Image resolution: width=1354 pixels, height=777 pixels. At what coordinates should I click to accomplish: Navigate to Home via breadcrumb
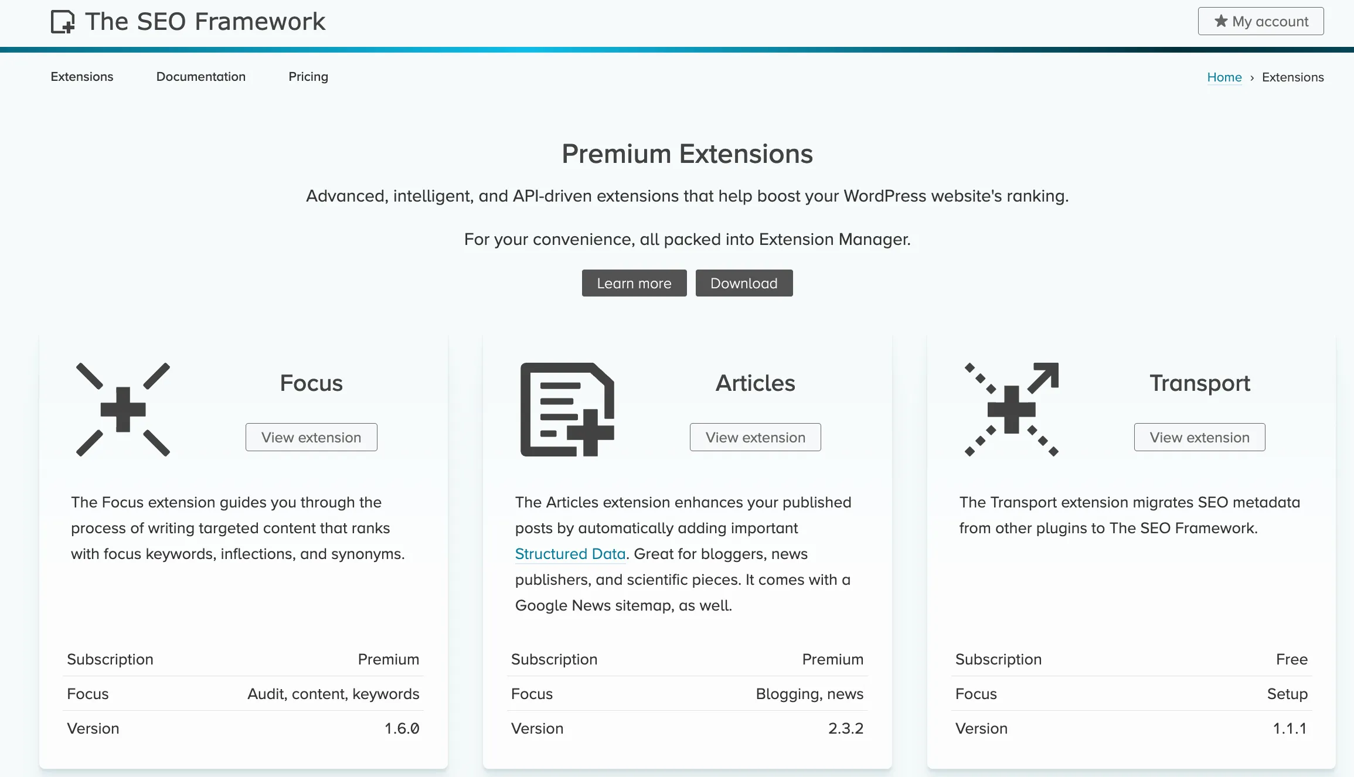tap(1224, 77)
